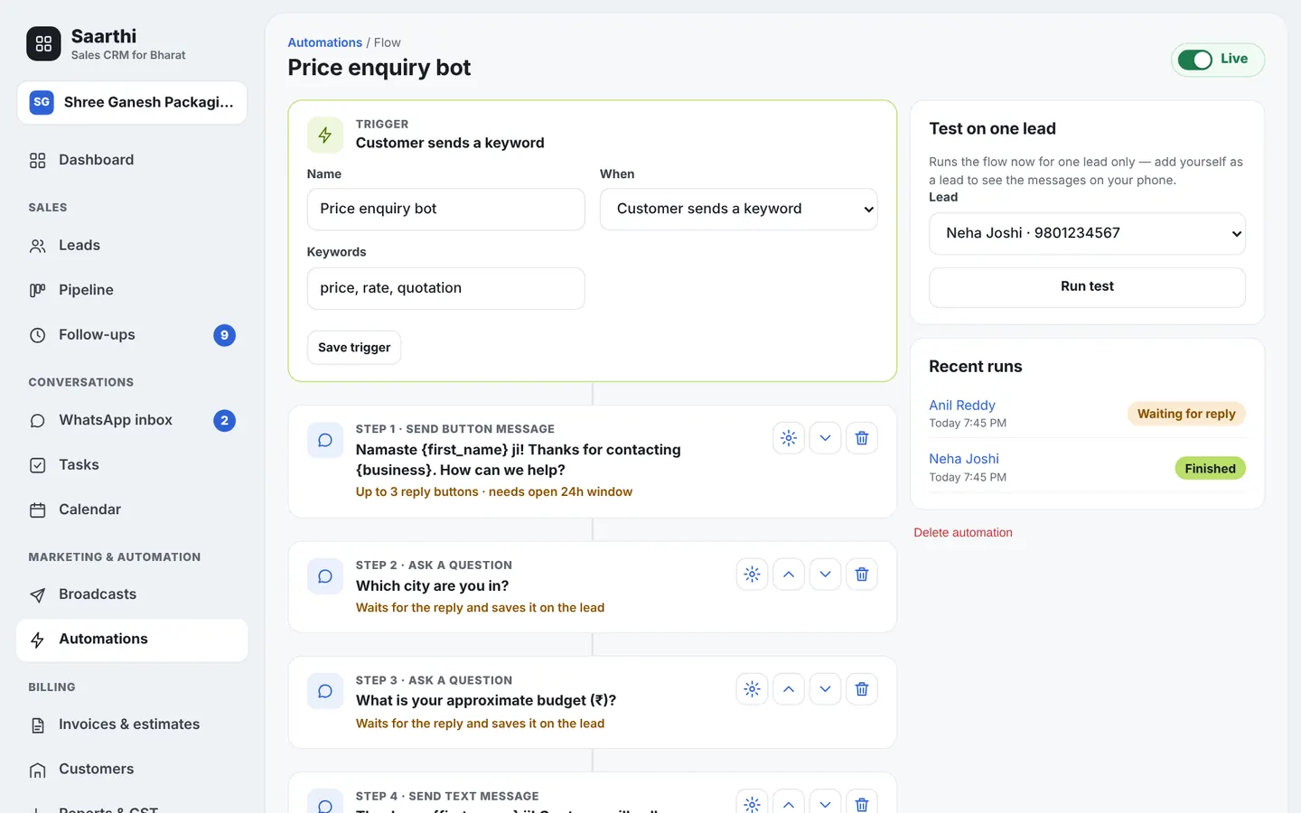Open the Shree Ganesh Packaging workspace switcher
Image resolution: width=1301 pixels, height=813 pixels.
coord(132,102)
